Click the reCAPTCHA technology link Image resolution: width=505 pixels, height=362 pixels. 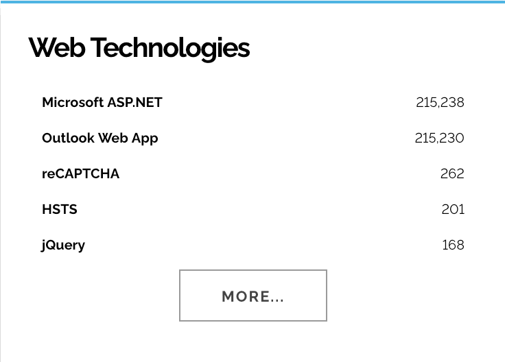click(80, 174)
